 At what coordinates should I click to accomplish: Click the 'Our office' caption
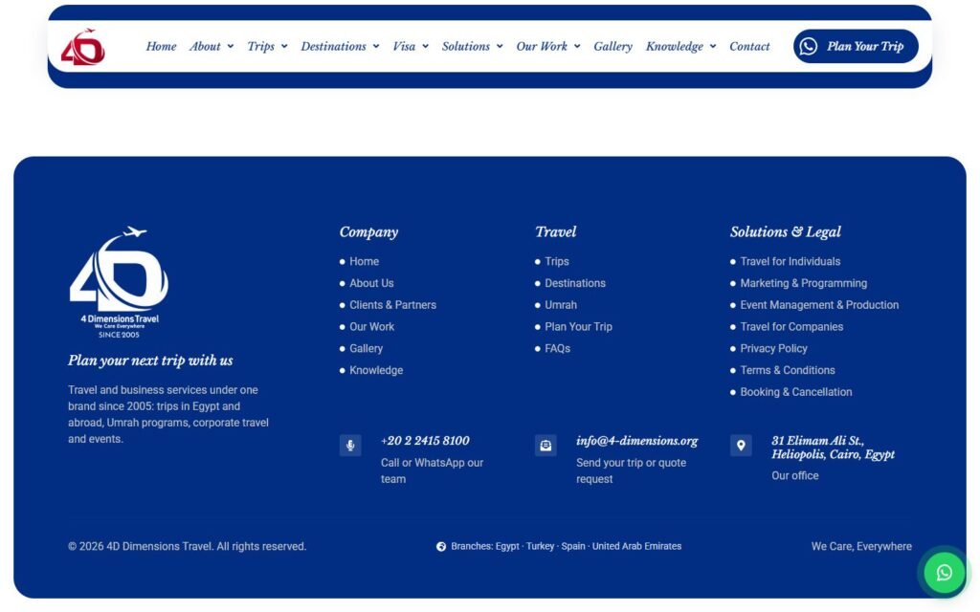(795, 476)
